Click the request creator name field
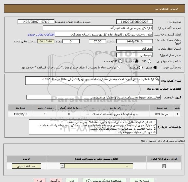Screen dimensions: 188x182 (104, 34)
